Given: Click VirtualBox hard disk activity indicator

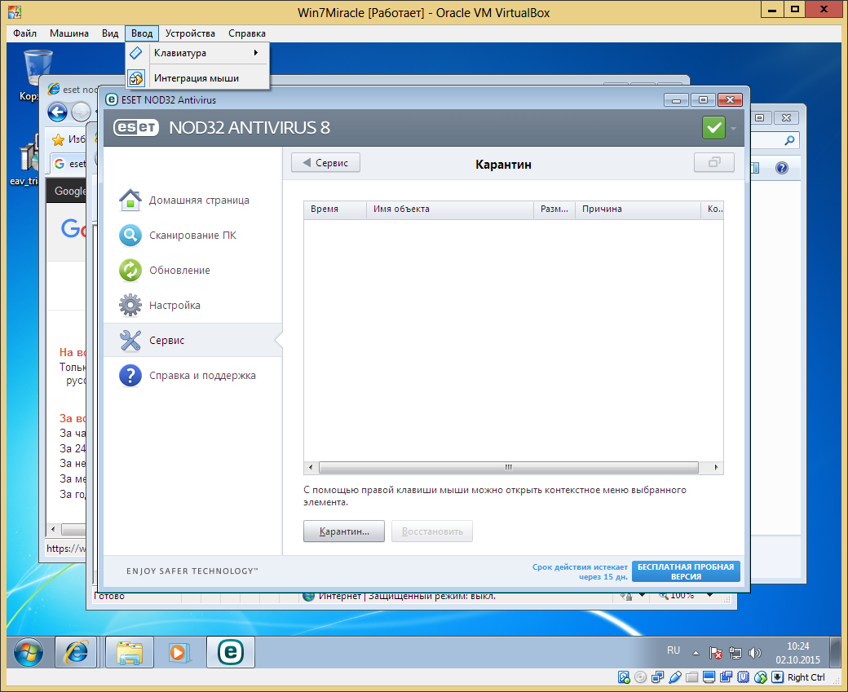Looking at the screenshot, I should coord(624,677).
